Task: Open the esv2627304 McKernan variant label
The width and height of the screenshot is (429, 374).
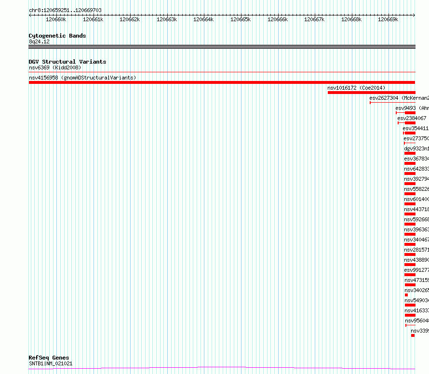Action: point(399,98)
